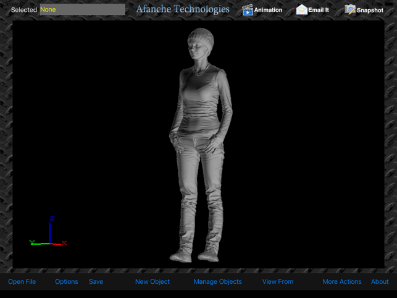Click the Animation text label
The height and width of the screenshot is (298, 397).
point(268,10)
